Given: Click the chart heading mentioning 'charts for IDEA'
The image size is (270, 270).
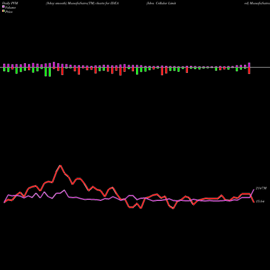Looking at the screenshot, I should tap(82, 3).
